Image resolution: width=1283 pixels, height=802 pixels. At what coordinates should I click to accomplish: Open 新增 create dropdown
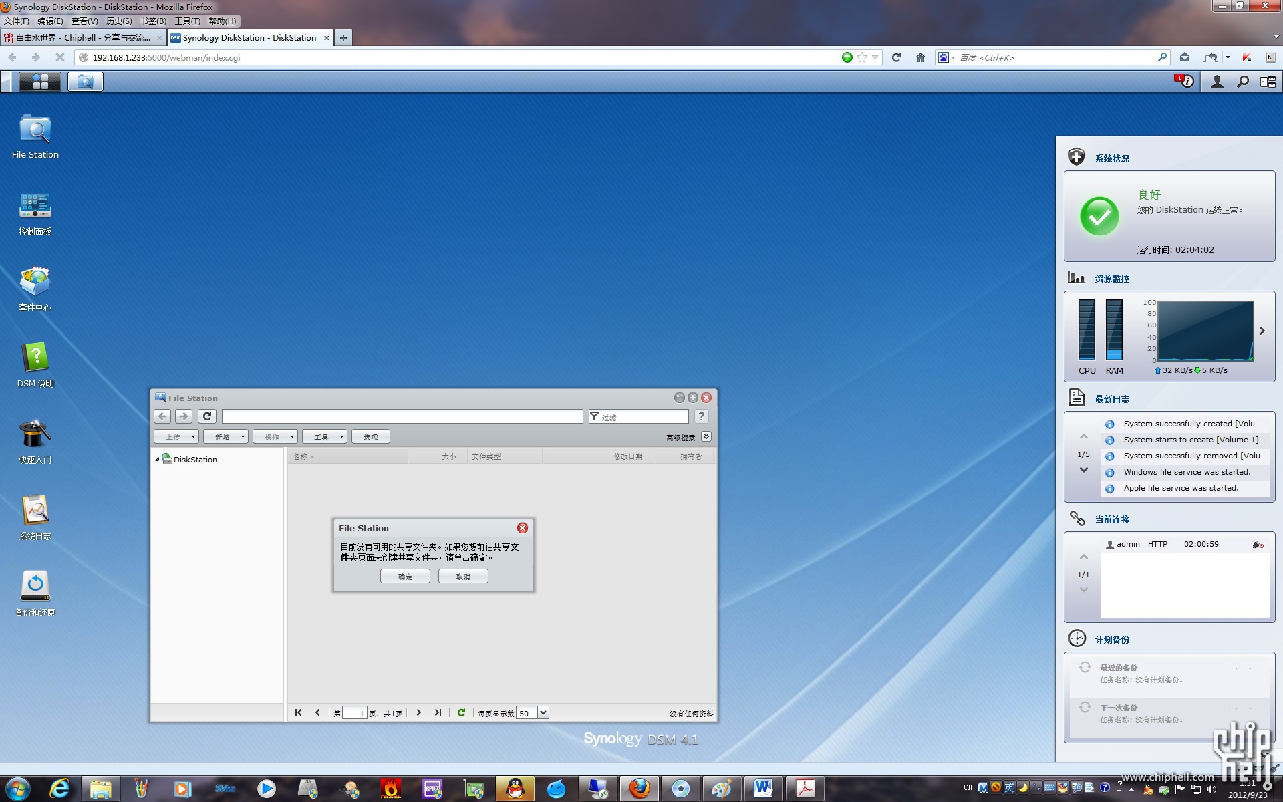pos(226,437)
